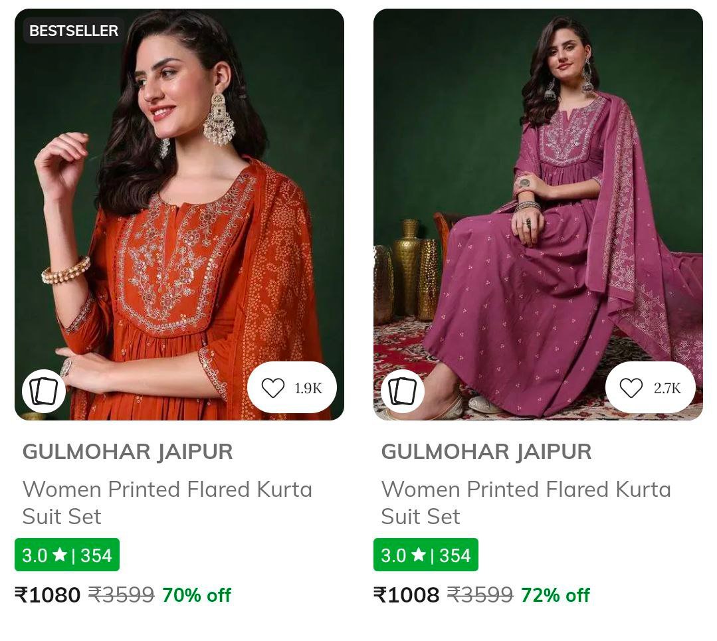Viewport: 717px width, 641px height.
Task: Open the product title of the 70% off kurta set
Action: coord(167,502)
